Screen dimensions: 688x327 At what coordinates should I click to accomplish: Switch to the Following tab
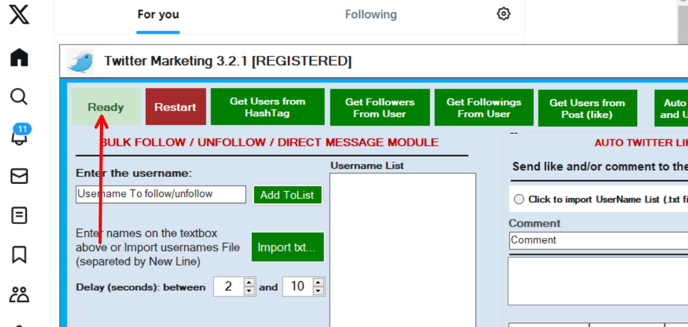click(x=371, y=14)
